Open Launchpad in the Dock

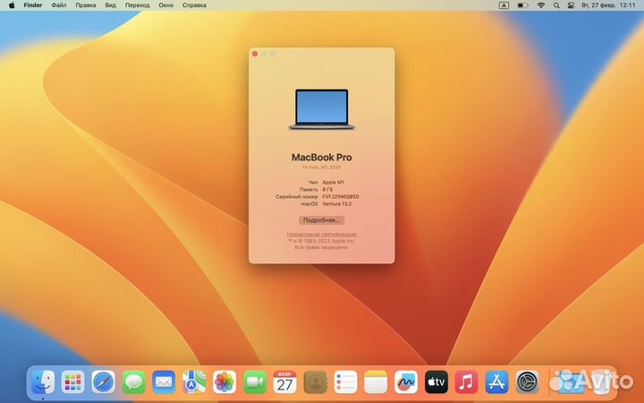pos(73,382)
